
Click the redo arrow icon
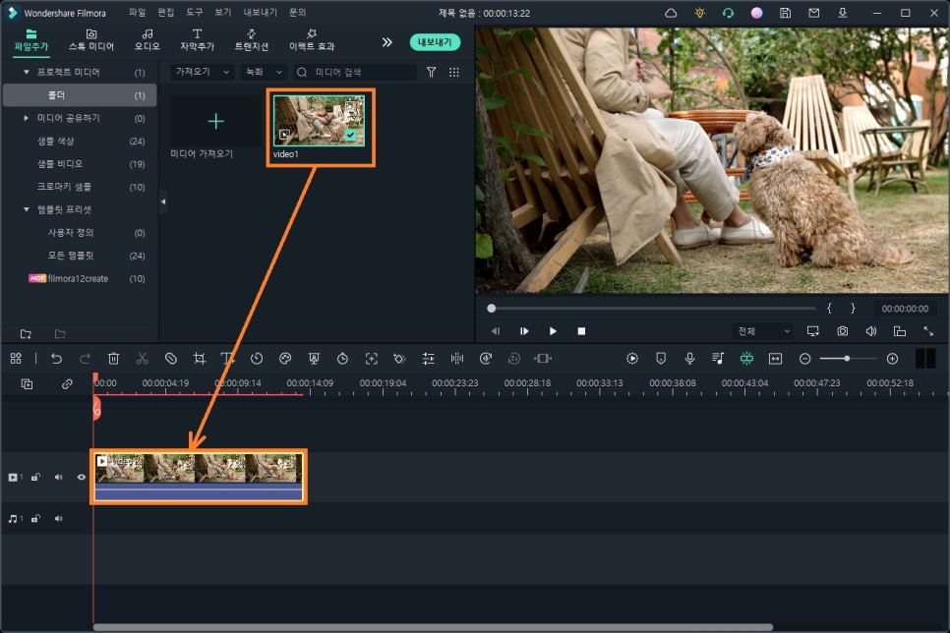click(x=85, y=359)
